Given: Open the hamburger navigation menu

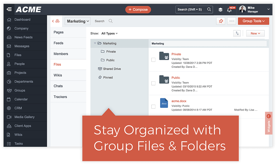Looking at the screenshot, I should click(x=9, y=9).
